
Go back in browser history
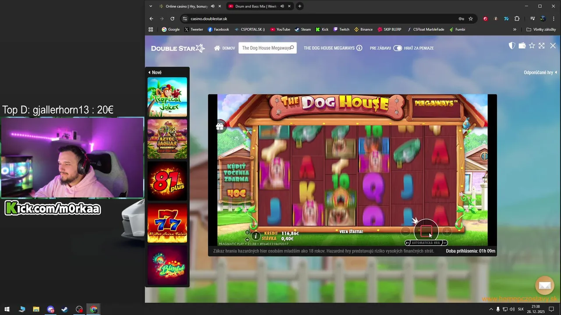click(151, 19)
